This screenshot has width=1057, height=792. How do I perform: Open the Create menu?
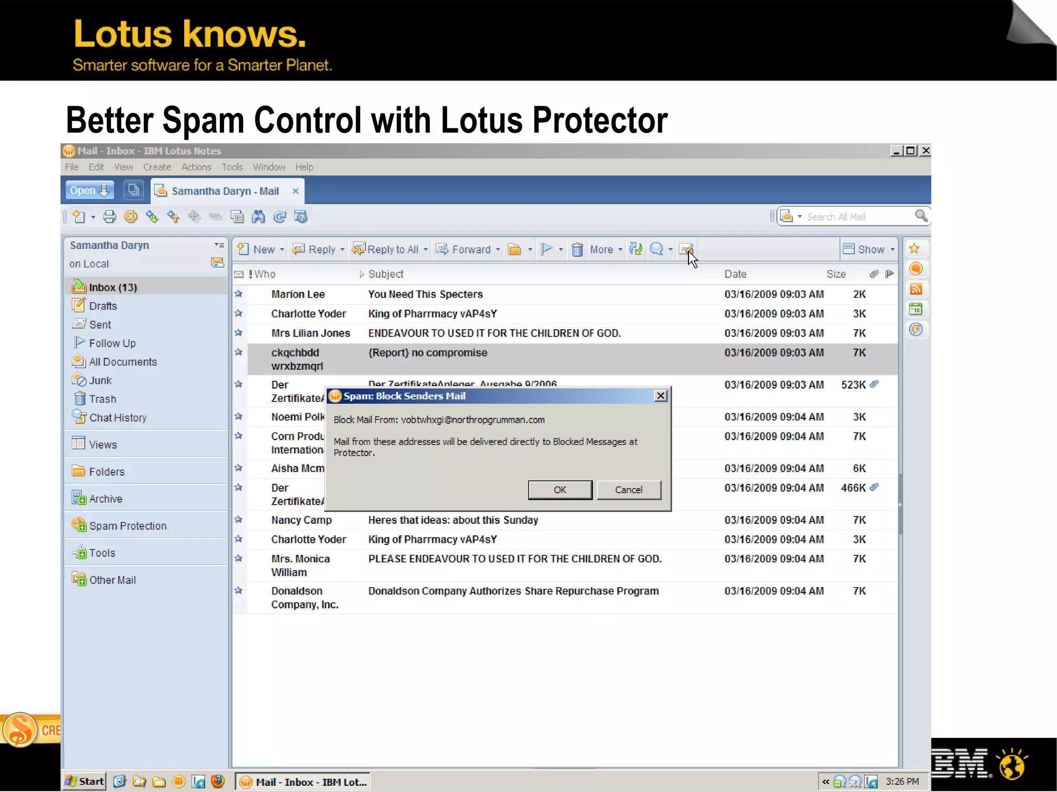[x=157, y=167]
